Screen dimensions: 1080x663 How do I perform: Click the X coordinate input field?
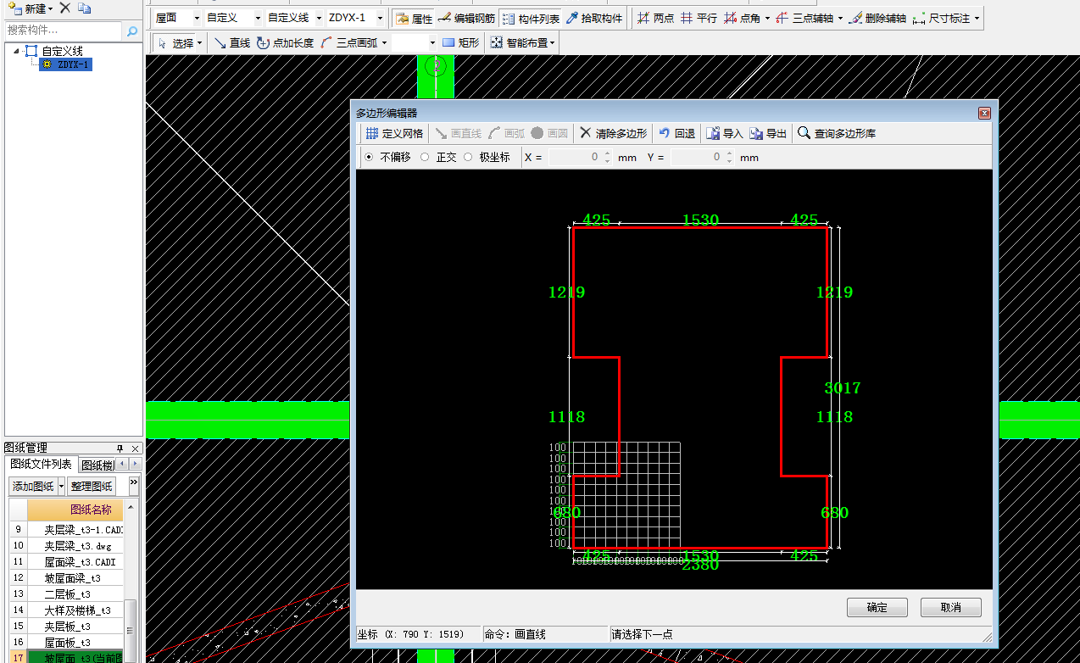tap(575, 157)
